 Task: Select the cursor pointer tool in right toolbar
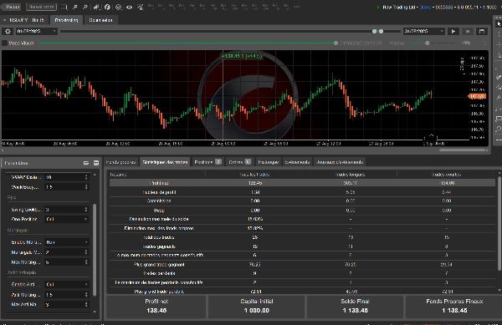[x=499, y=23]
